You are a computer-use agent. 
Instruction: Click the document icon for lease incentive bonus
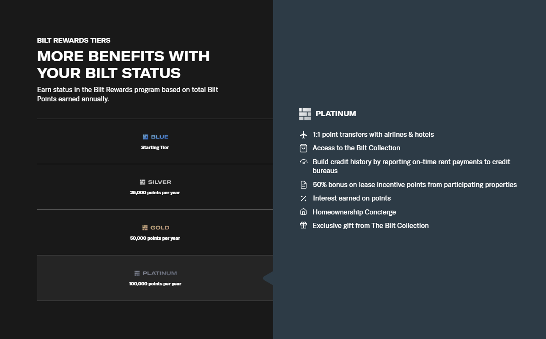tap(303, 185)
